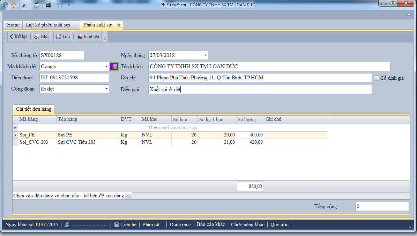Switch to the Home tab
The width and height of the screenshot is (417, 236).
(13, 25)
